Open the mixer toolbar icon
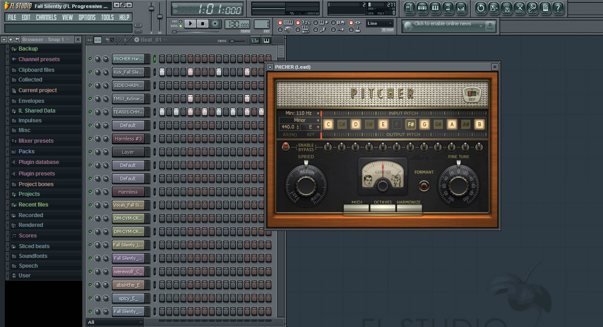 (461, 8)
